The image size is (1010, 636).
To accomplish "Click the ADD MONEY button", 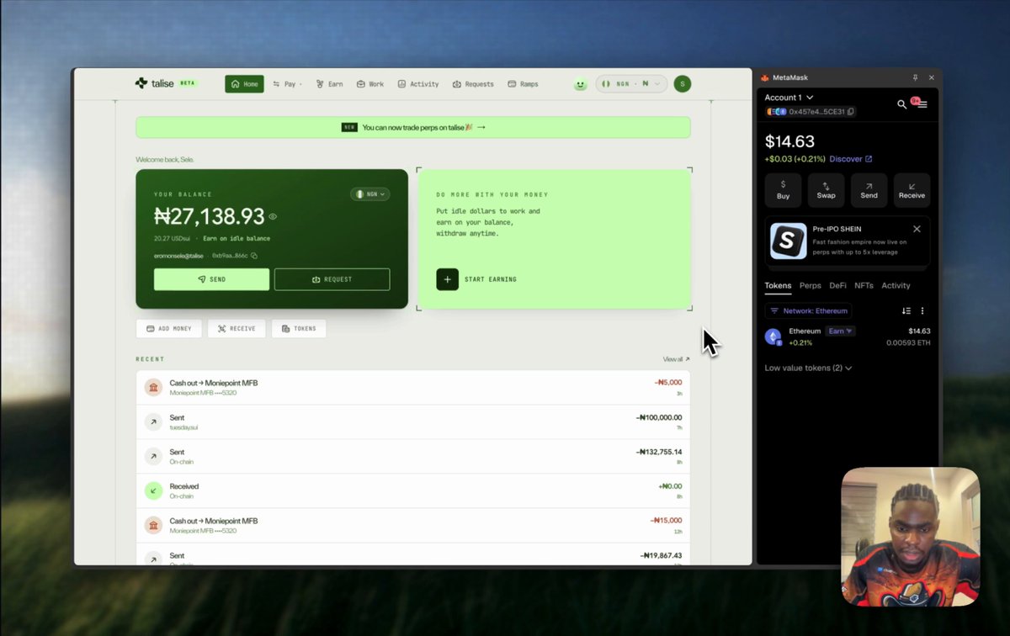I will tap(169, 329).
